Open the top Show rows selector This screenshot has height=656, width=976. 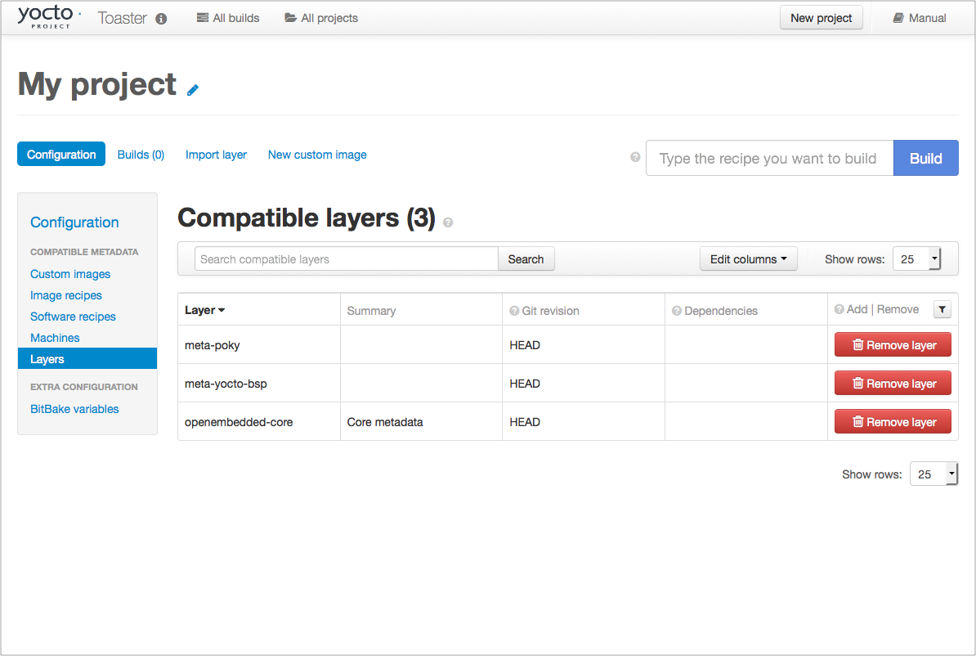[917, 259]
